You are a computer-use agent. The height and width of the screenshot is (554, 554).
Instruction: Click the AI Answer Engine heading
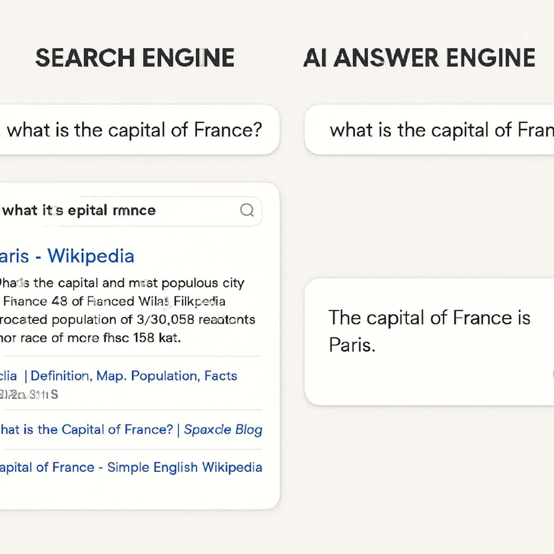click(x=419, y=58)
